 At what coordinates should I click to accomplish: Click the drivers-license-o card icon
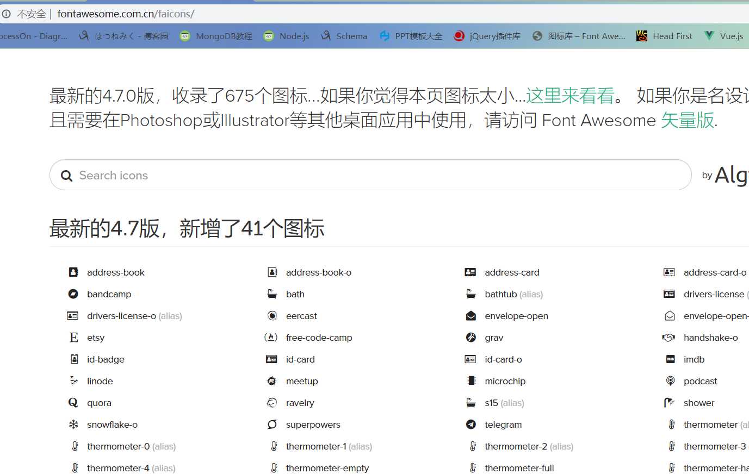72,316
